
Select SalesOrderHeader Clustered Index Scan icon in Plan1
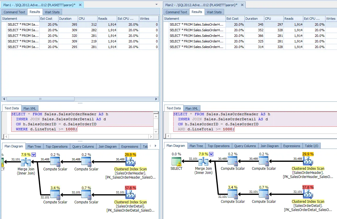130,162
